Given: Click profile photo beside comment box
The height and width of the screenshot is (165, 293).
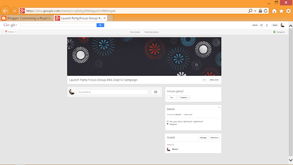Looking at the screenshot, I should [x=72, y=92].
